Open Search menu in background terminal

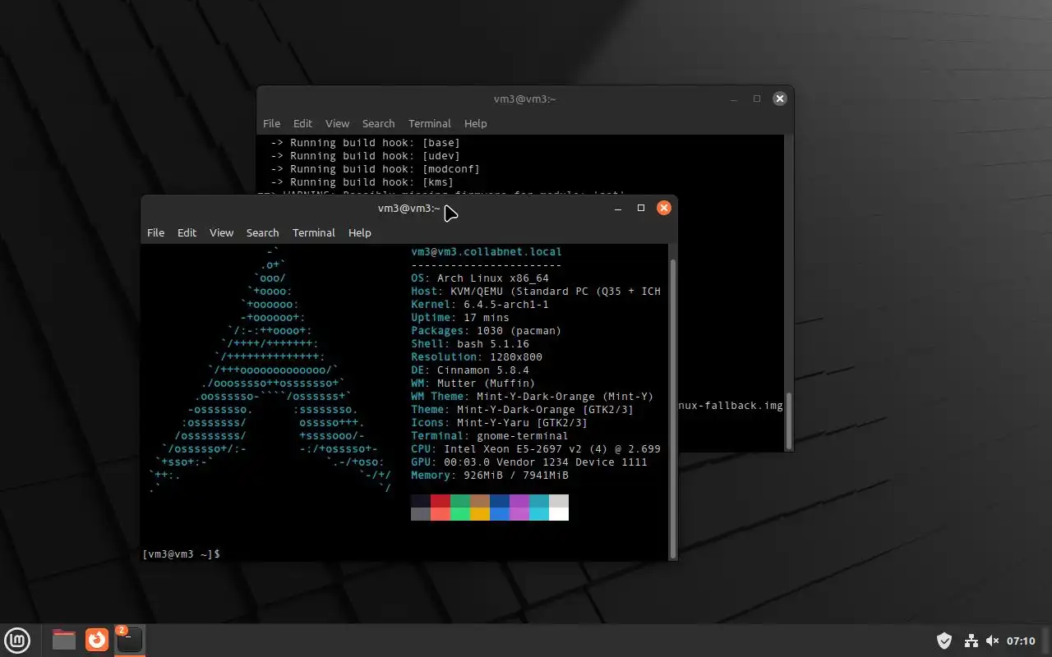378,123
